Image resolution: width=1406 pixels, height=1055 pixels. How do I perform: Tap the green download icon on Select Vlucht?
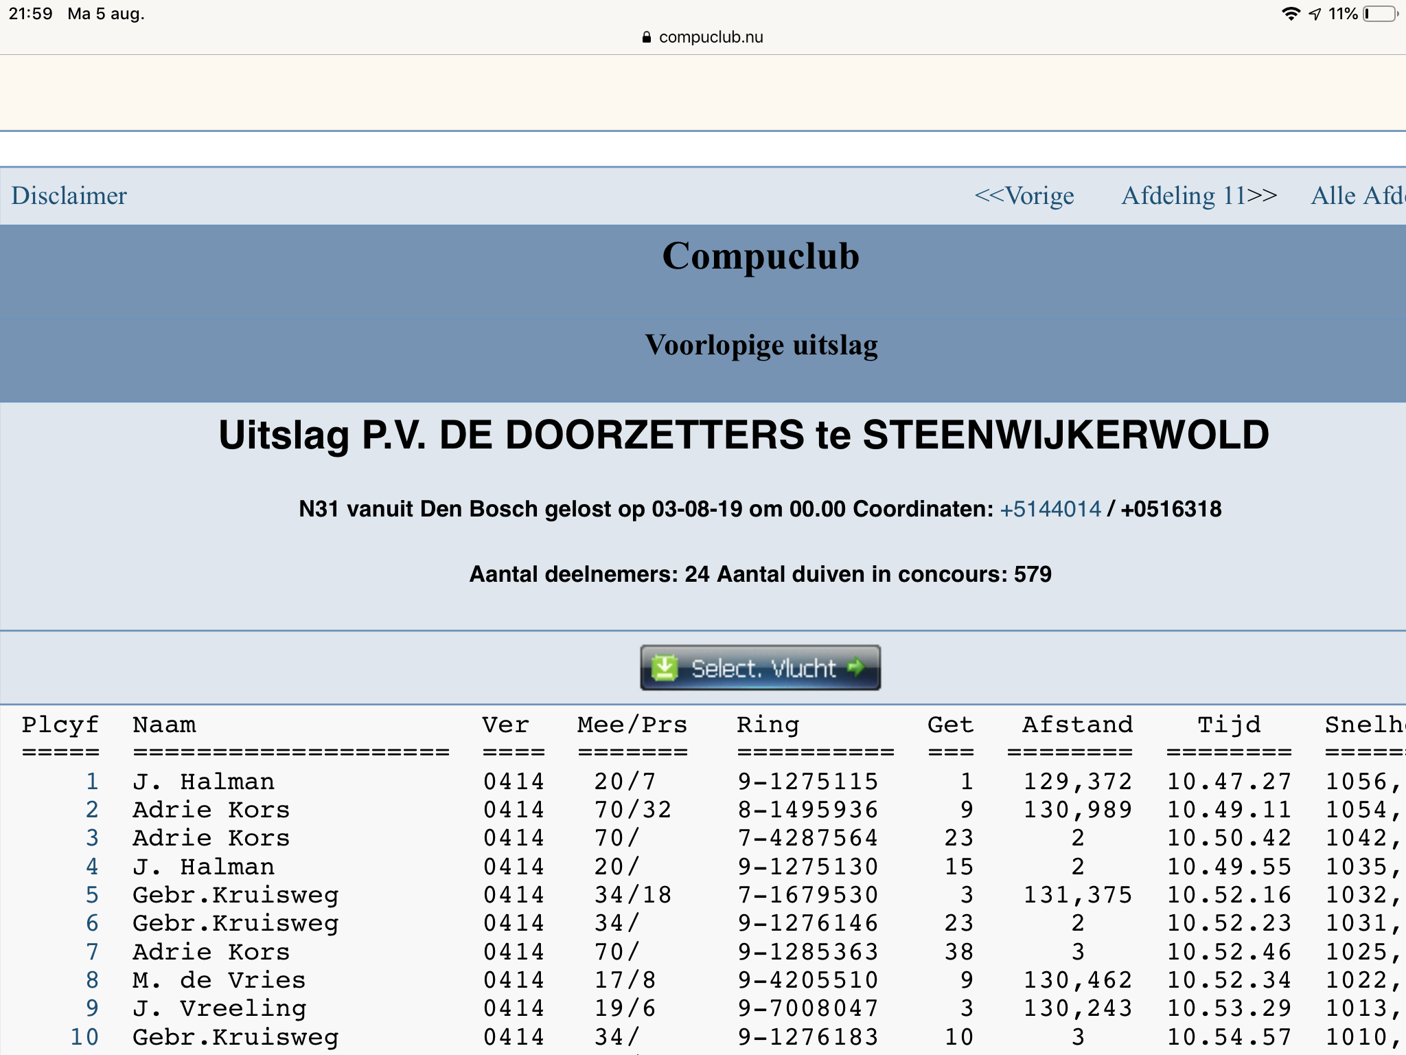[x=665, y=668]
